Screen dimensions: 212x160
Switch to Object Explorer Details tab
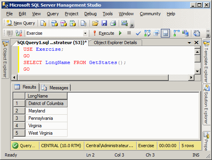[115, 43]
